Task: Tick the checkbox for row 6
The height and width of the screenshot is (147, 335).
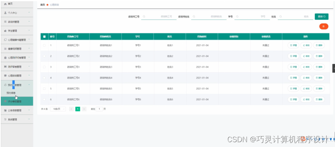Action: coord(44,99)
